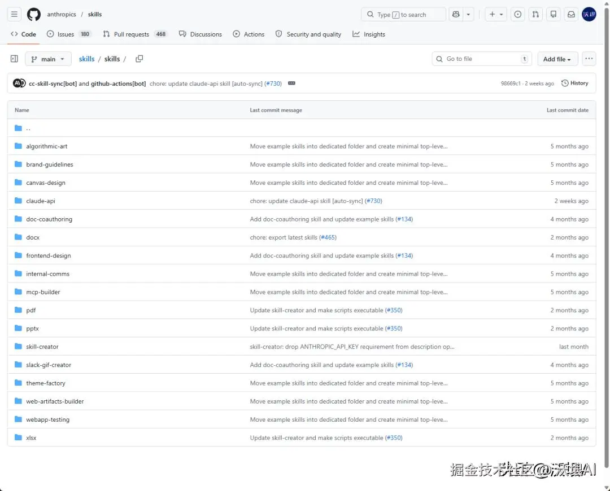Open the Copilot chat icon
610x491 pixels.
pyautogui.click(x=456, y=14)
